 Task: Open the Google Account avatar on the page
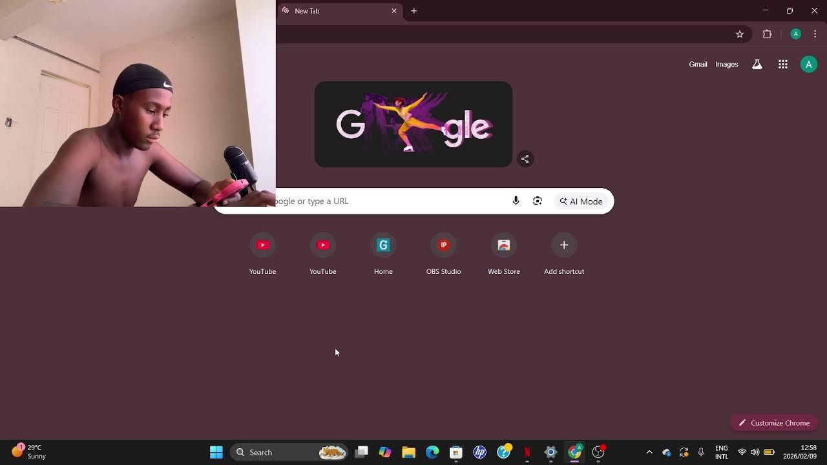pos(808,65)
